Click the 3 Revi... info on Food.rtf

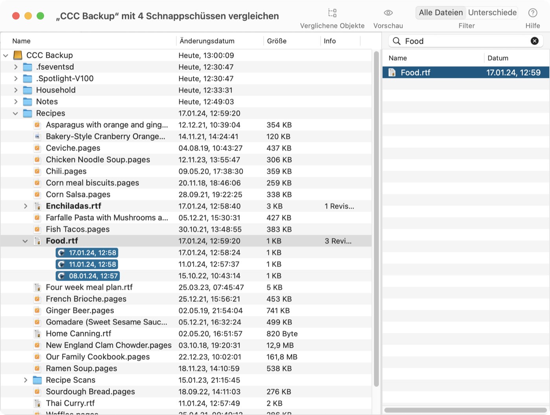tap(338, 241)
